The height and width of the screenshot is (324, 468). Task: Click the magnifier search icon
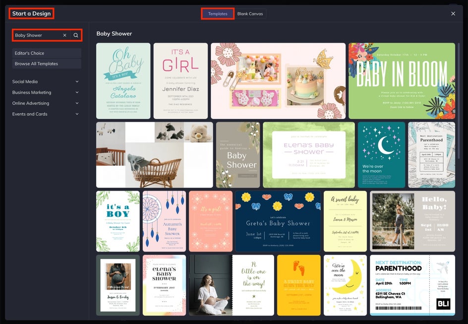[76, 35]
